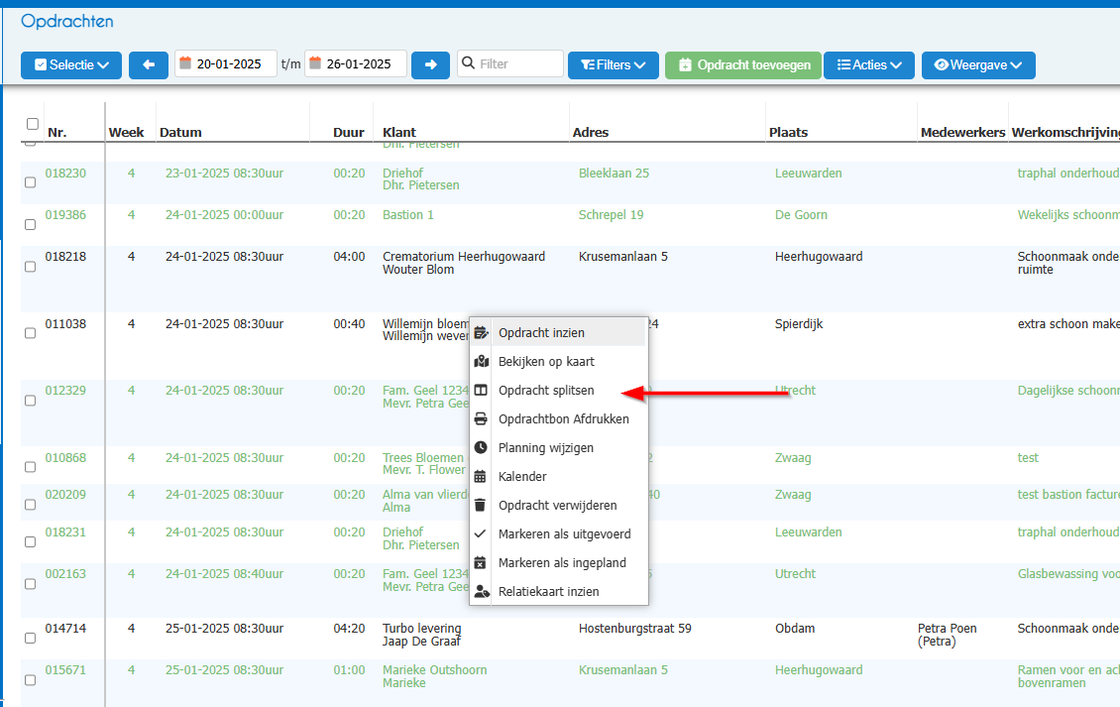Select Planning wijzigen in context menu
This screenshot has height=707, width=1120.
coord(559,447)
